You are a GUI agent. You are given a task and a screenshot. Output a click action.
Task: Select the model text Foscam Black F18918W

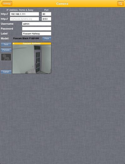coord(26,38)
